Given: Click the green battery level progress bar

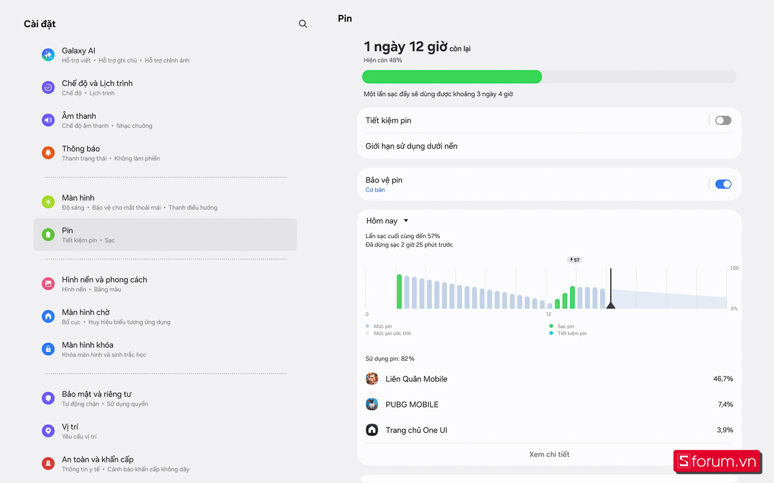Looking at the screenshot, I should point(451,77).
